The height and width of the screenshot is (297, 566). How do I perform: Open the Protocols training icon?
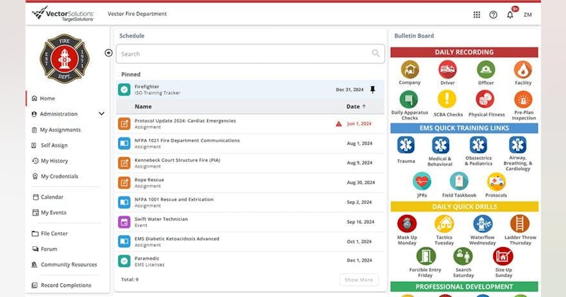click(496, 181)
